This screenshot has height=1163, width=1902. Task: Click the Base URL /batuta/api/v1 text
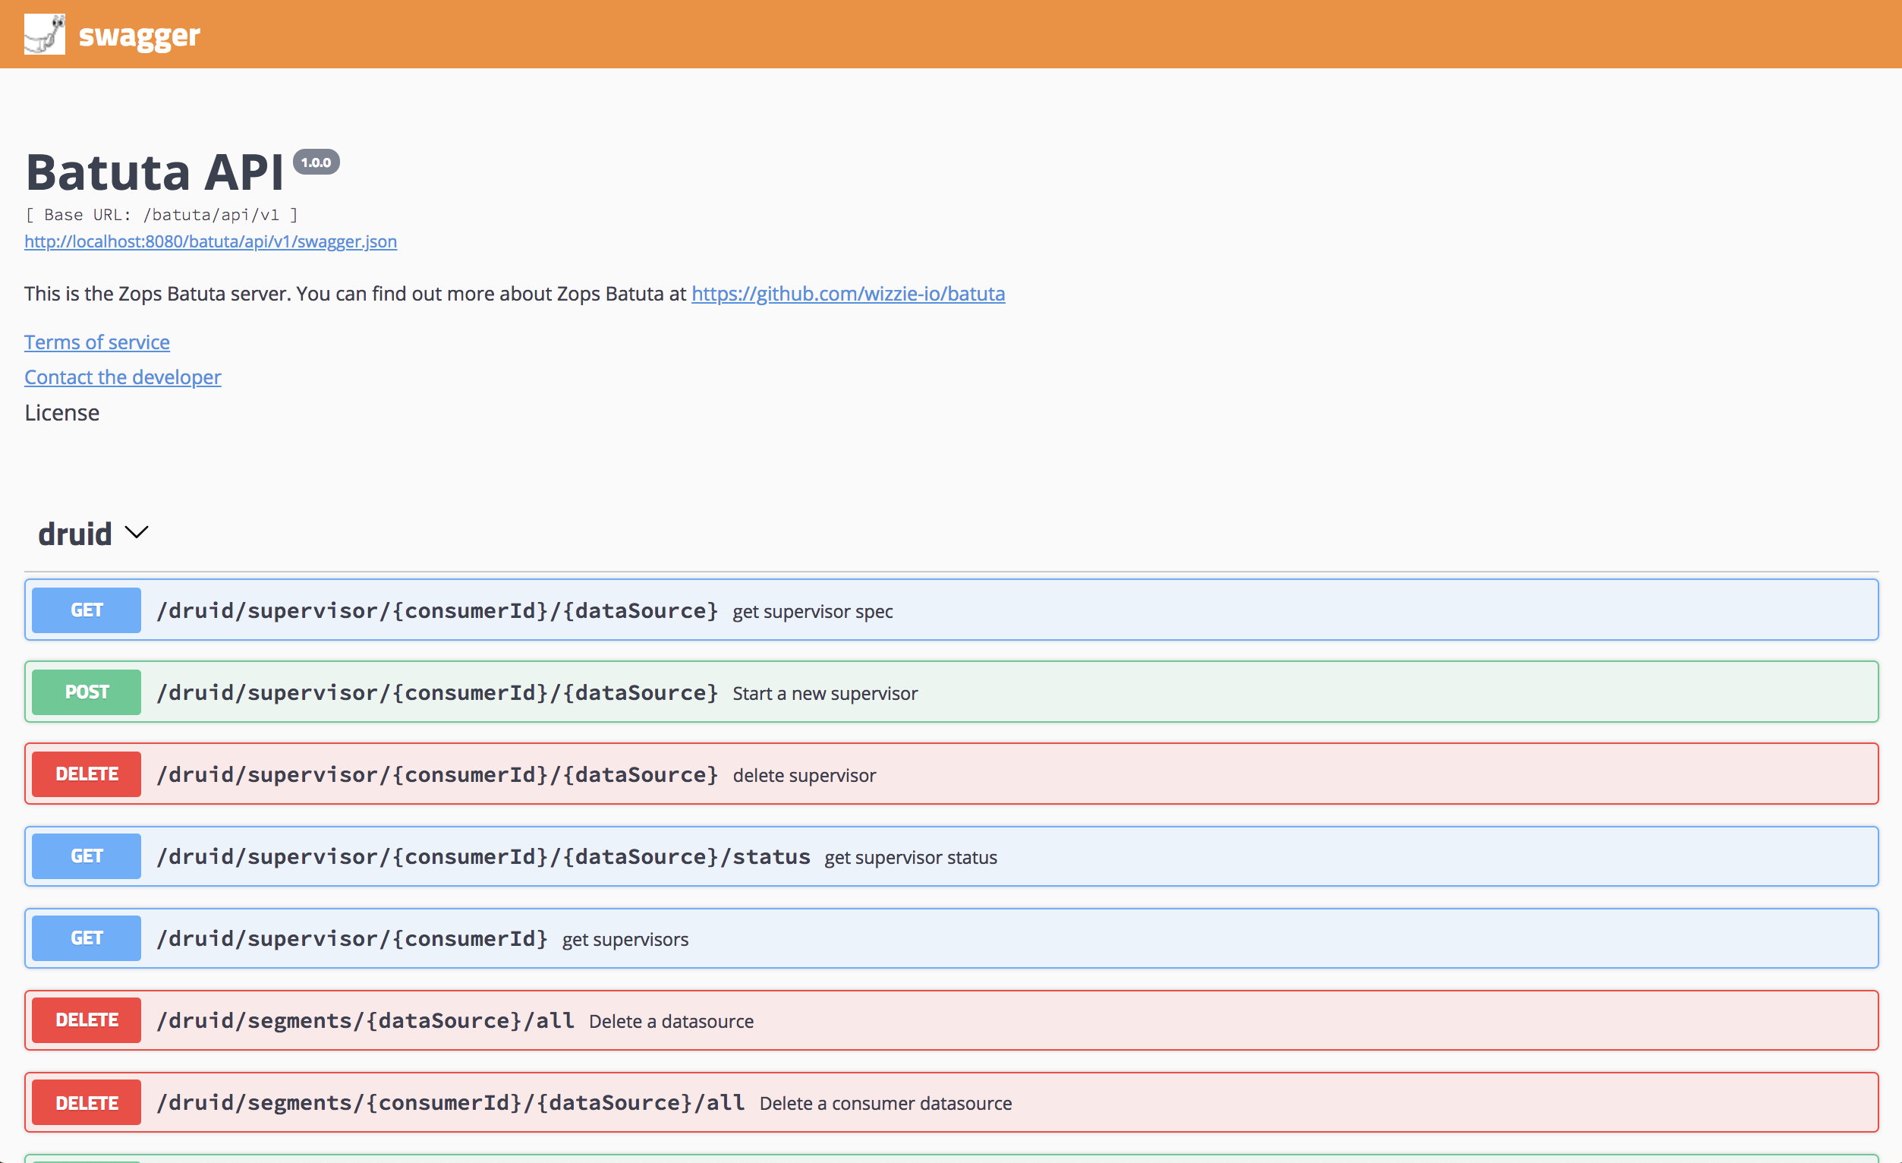coord(162,215)
